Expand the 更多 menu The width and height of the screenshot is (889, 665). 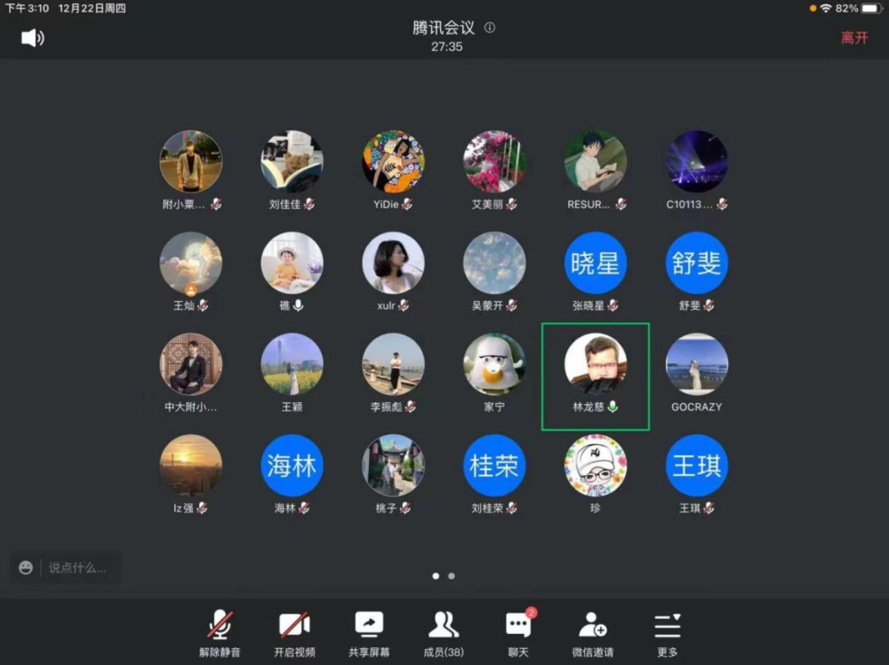[x=668, y=634]
